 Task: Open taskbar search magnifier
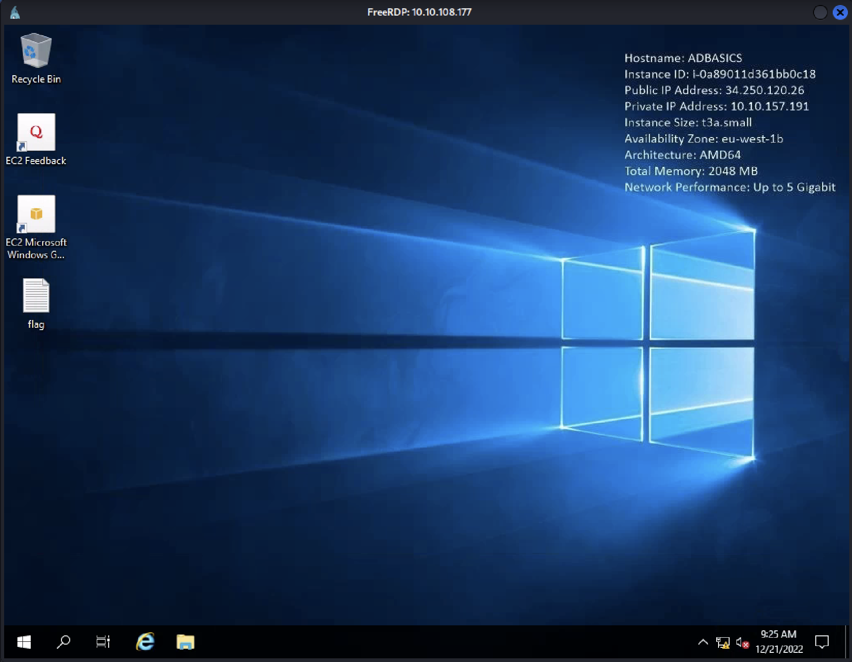63,642
